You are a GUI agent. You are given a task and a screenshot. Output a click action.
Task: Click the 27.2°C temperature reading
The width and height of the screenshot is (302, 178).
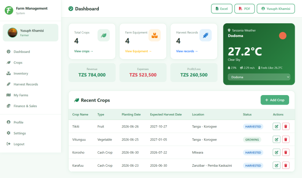click(245, 51)
